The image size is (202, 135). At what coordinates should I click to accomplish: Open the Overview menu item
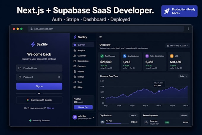[83, 45]
